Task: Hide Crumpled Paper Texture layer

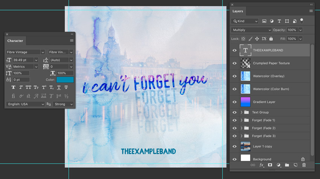Action: click(x=235, y=63)
